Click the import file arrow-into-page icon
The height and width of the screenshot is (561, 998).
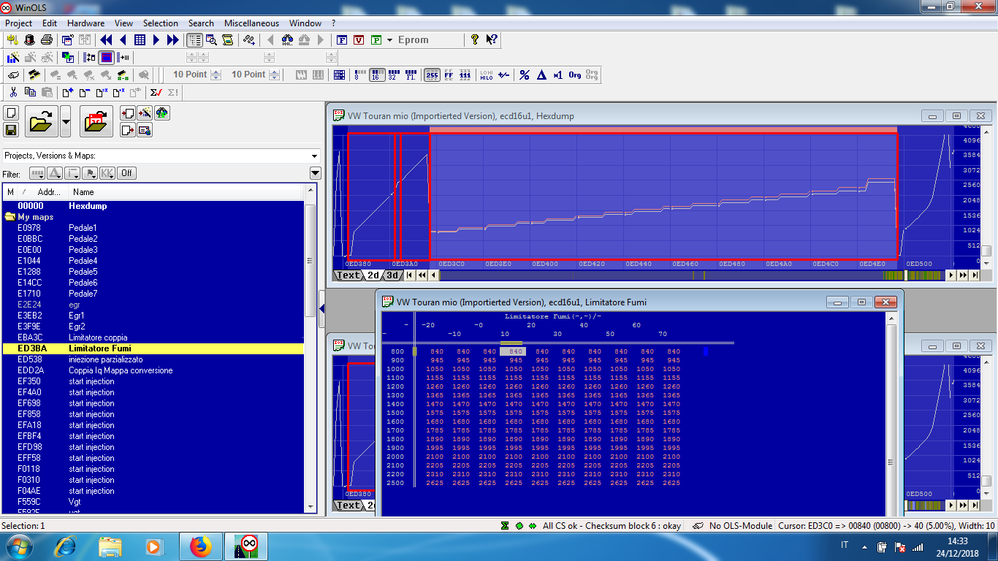(x=128, y=113)
